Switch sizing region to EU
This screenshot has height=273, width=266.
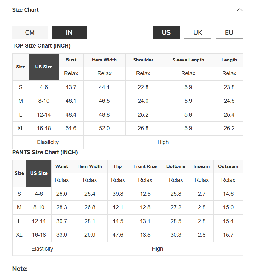click(x=229, y=32)
